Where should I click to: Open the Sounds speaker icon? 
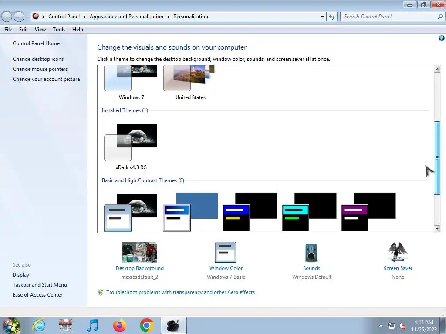[311, 253]
